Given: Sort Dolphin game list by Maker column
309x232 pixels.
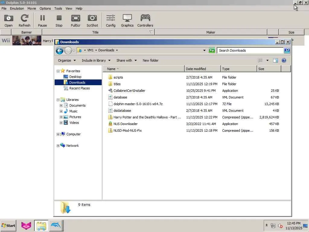Looking at the screenshot, I should pyautogui.click(x=211, y=32).
